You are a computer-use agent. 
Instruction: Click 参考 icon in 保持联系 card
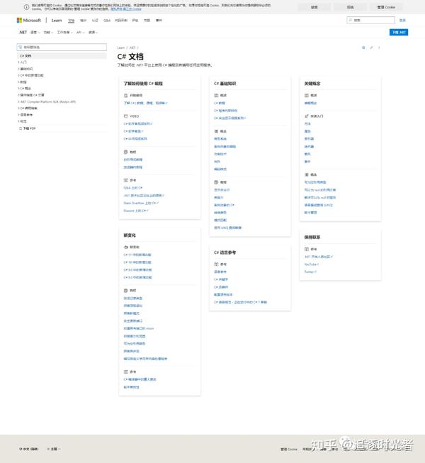pos(307,249)
